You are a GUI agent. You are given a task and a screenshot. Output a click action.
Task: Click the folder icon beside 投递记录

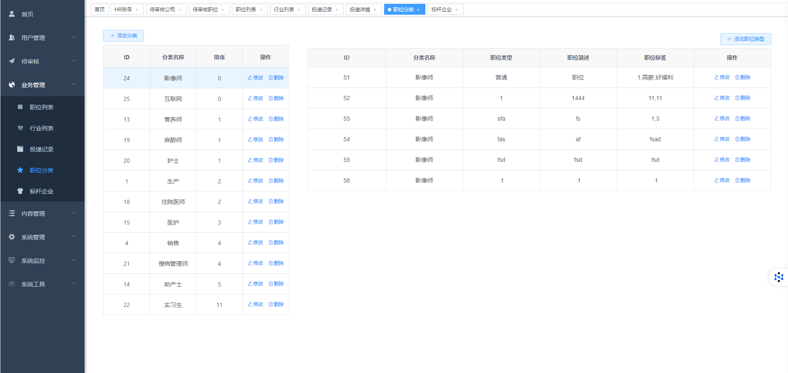click(x=20, y=149)
